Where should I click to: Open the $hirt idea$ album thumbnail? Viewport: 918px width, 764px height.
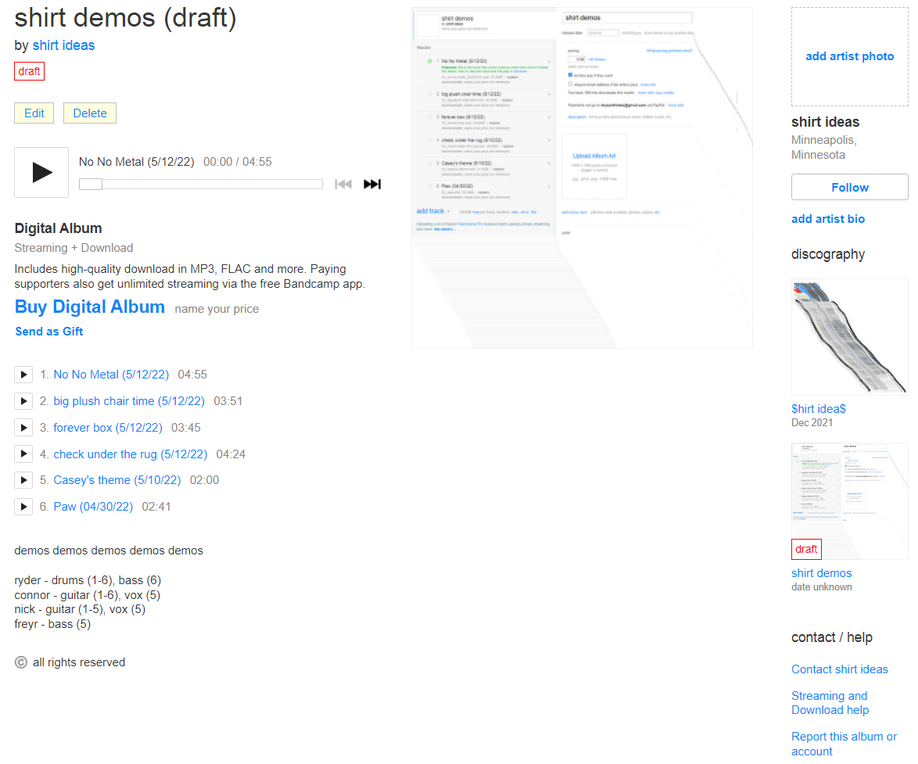(849, 337)
